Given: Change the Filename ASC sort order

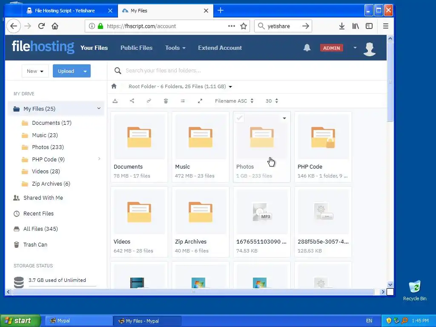Looking at the screenshot, I should coord(234,101).
